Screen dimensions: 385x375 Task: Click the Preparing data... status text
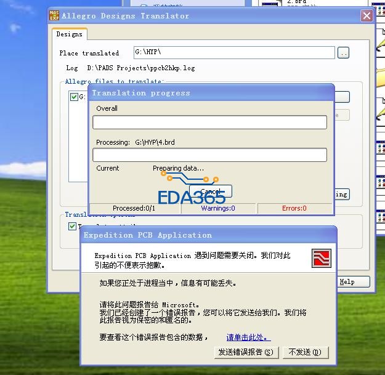tap(178, 168)
